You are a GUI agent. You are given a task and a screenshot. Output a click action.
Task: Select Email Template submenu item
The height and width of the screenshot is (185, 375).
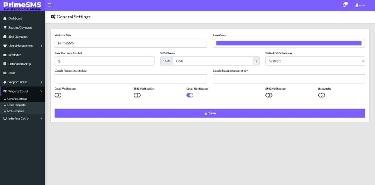[x=16, y=105]
